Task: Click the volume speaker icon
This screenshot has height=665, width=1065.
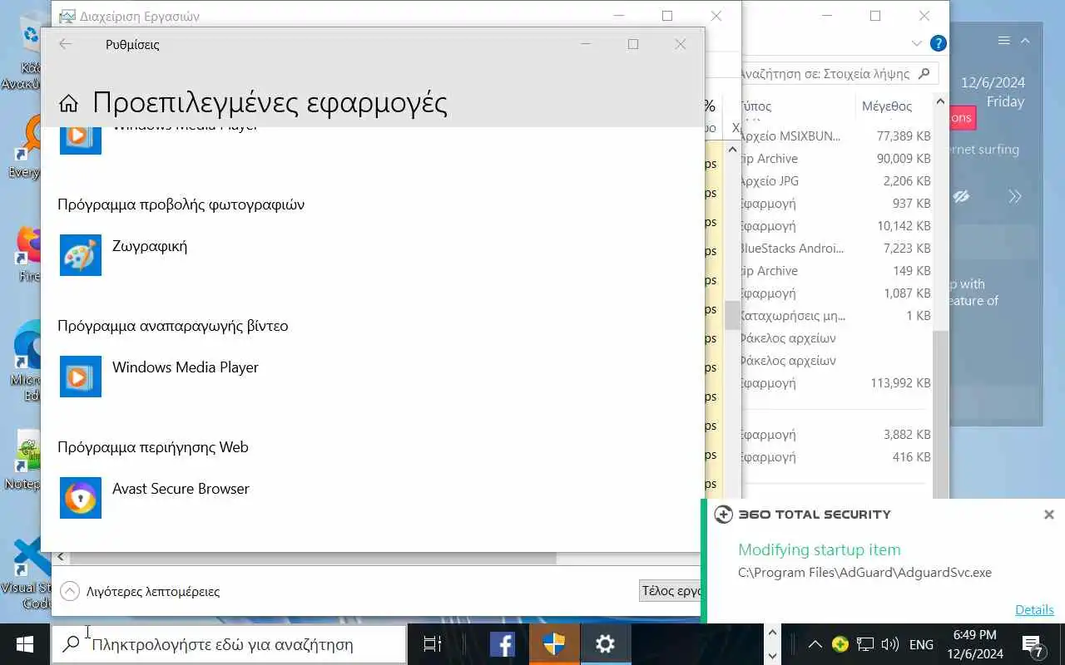Action: tap(889, 644)
